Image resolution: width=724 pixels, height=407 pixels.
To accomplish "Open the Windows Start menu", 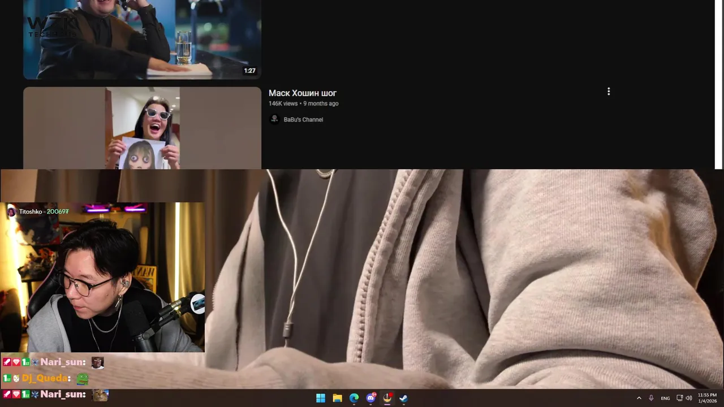I will point(321,398).
